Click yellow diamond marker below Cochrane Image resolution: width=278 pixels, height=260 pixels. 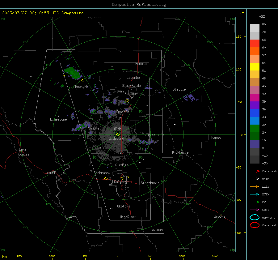106,178
